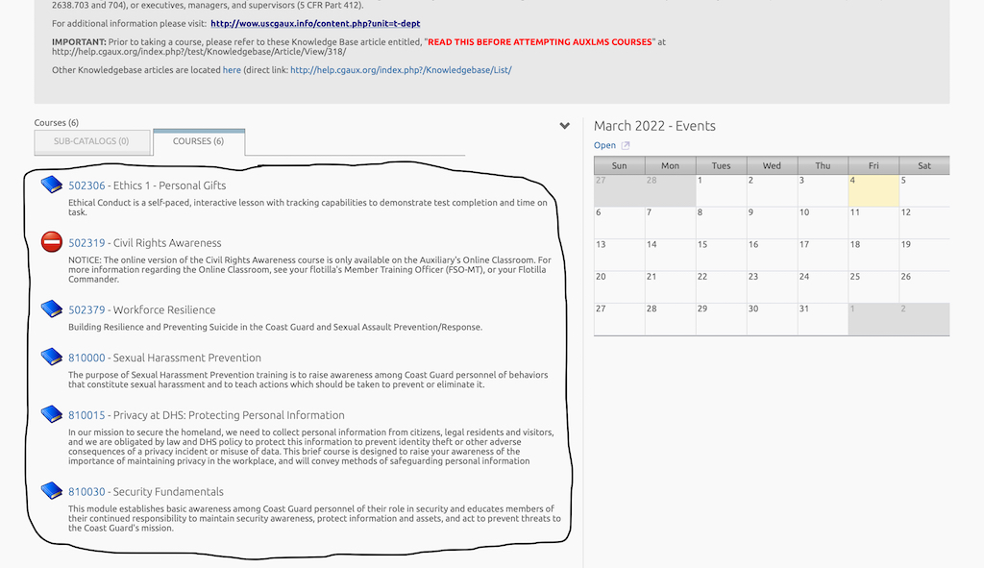Click the book icon beside Workforce Resilience
Viewport: 984px width, 568px height.
click(52, 309)
